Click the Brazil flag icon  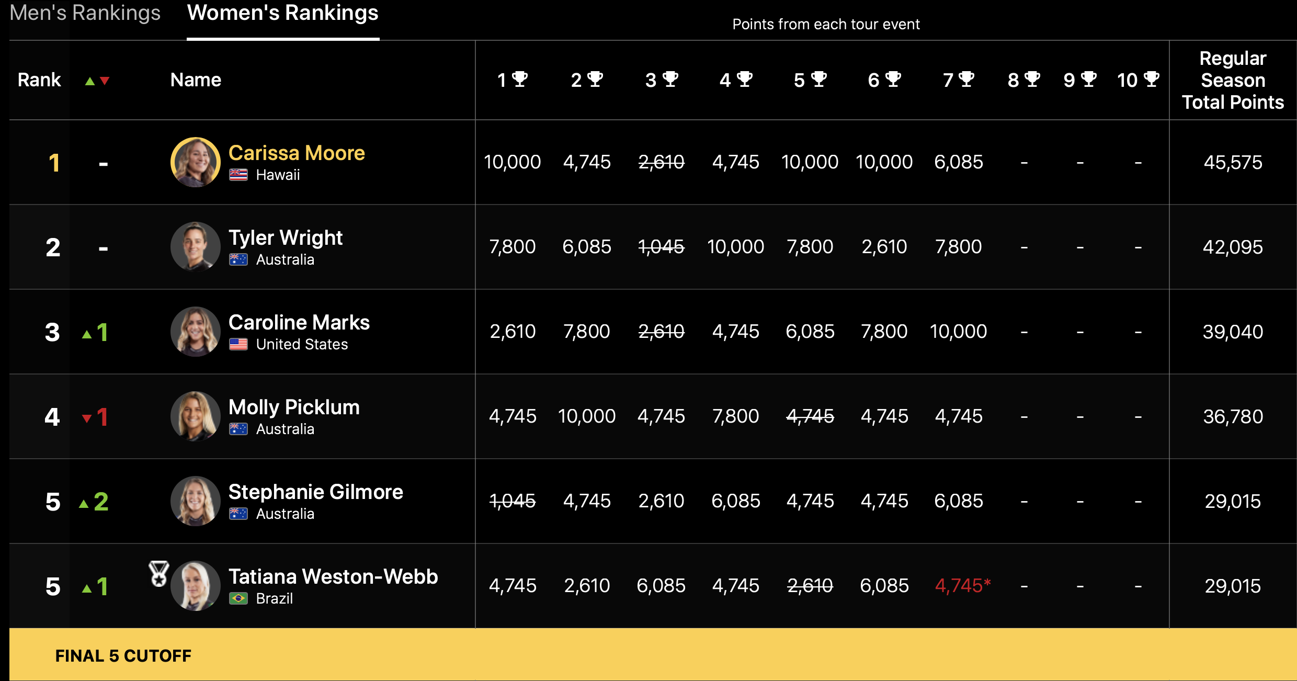(x=238, y=598)
